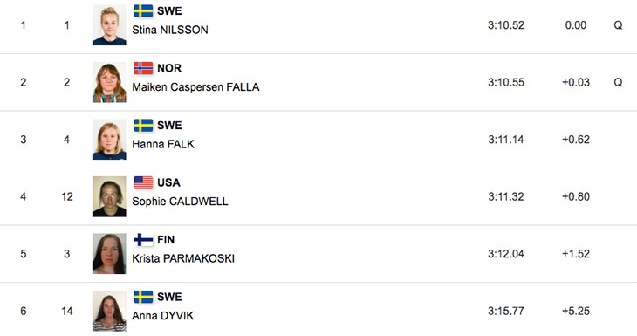Click the Swedish flag beside Hanna Falk
Viewport: 637px width, 336px height.
pyautogui.click(x=143, y=126)
